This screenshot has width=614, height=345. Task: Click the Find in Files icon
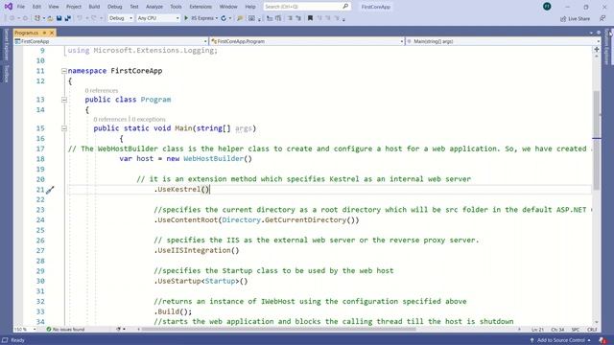pos(240,18)
